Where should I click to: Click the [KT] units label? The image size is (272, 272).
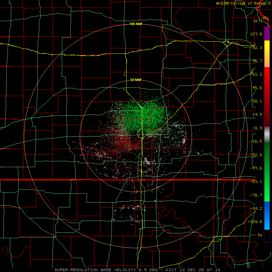[x=258, y=21]
